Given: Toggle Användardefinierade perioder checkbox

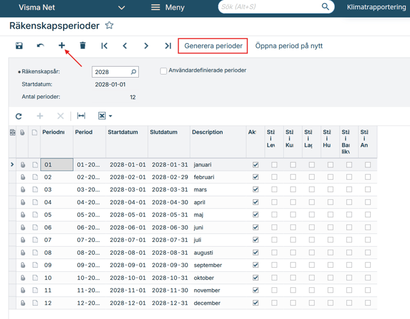Looking at the screenshot, I should 163,71.
